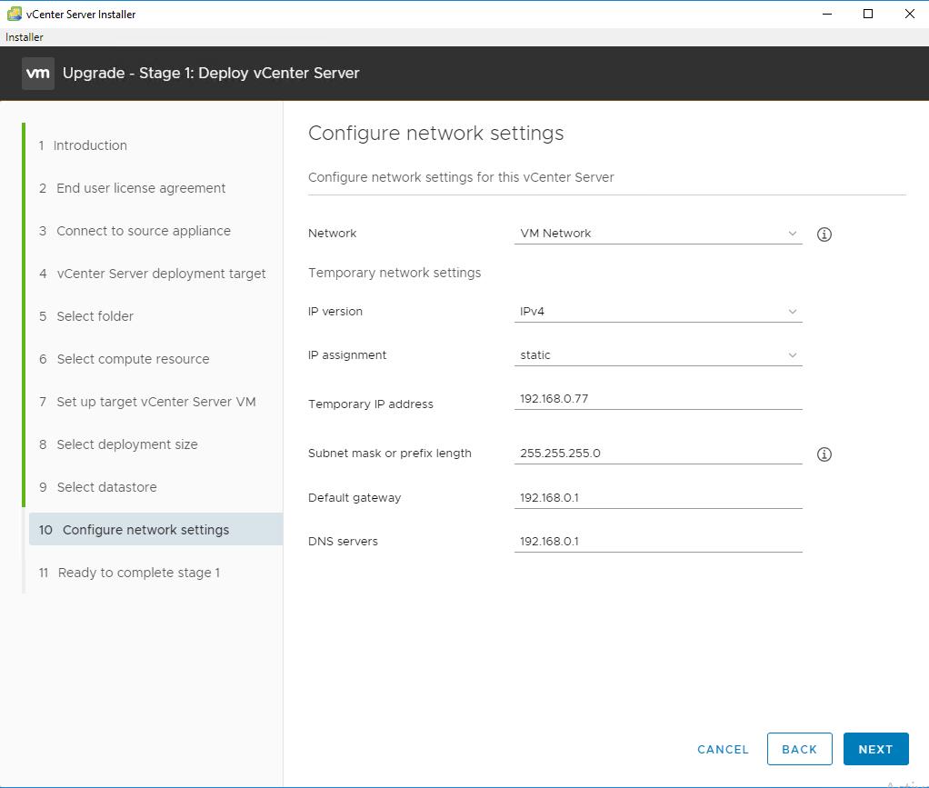Screen dimensions: 929x788
Task: Open the IP version dropdown showing IPv4
Action: click(657, 312)
